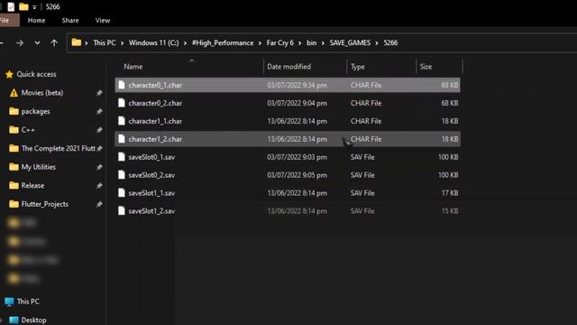Click file icon of saveSlot1_2.sav

click(122, 210)
